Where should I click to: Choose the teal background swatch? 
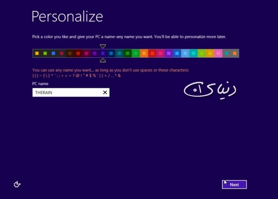193,53
